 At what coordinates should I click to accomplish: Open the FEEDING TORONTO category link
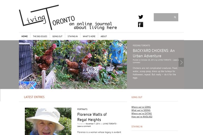tap(141, 46)
